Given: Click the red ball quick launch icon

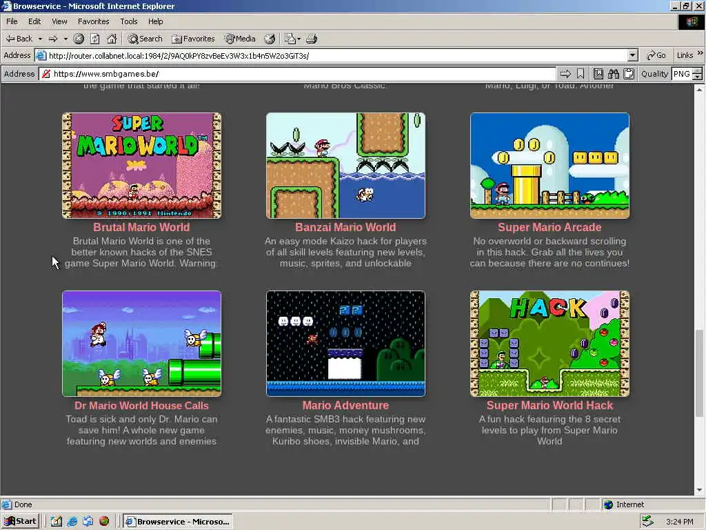Looking at the screenshot, I should coord(104,522).
